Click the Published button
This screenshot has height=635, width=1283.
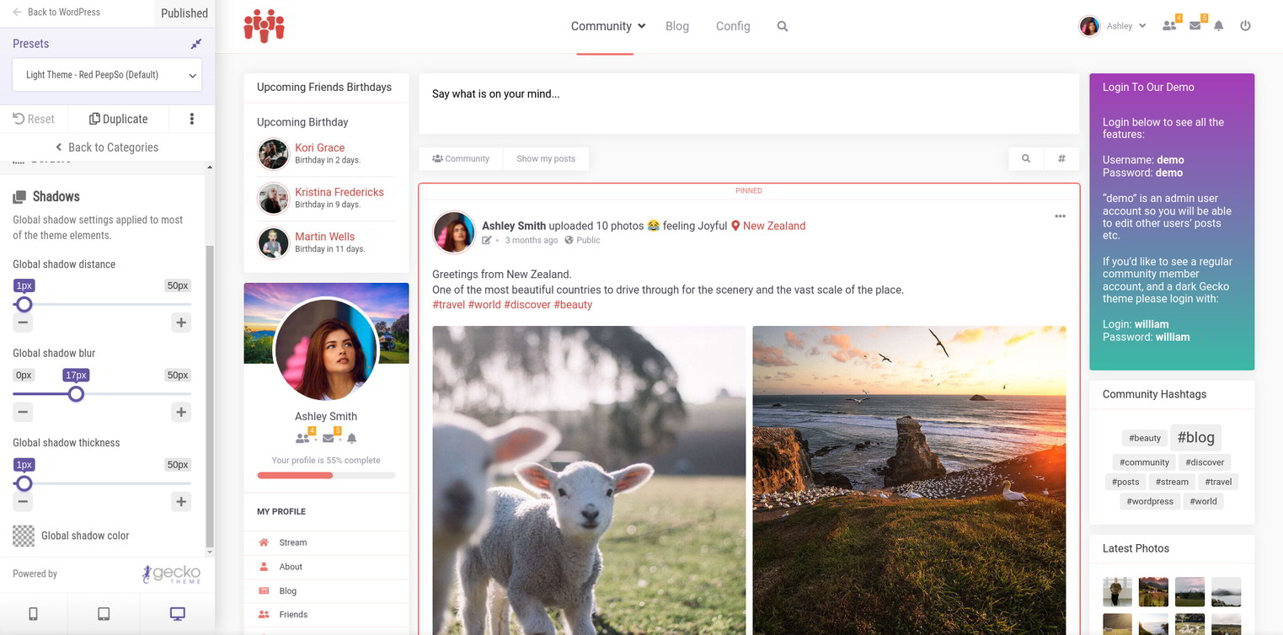[184, 13]
